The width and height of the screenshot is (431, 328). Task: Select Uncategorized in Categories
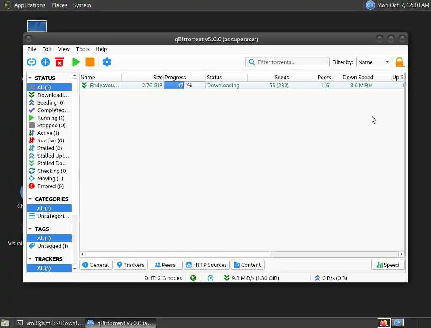[x=49, y=216]
